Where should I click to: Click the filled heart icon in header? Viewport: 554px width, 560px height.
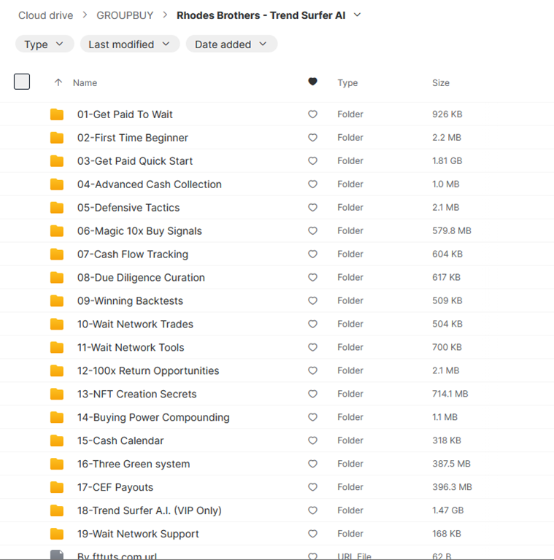(312, 82)
